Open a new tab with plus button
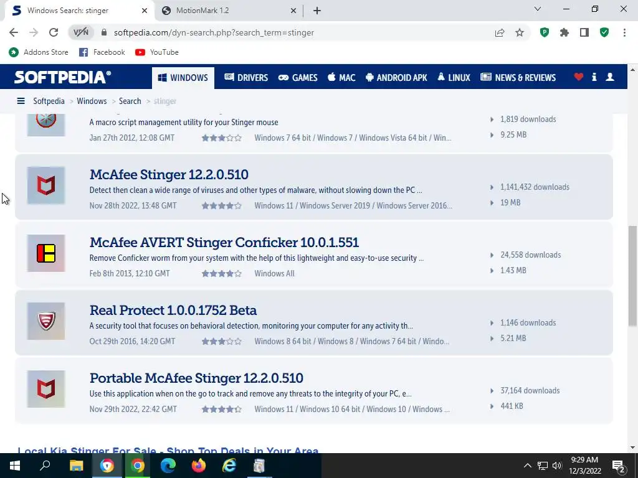The height and width of the screenshot is (478, 638). 317,11
